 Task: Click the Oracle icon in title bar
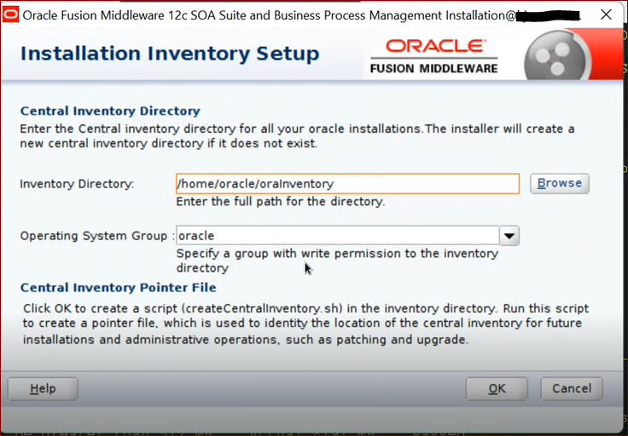tap(10, 14)
